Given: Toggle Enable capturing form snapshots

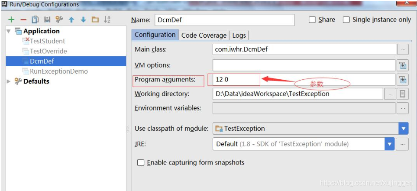Looking at the screenshot, I should (x=141, y=162).
